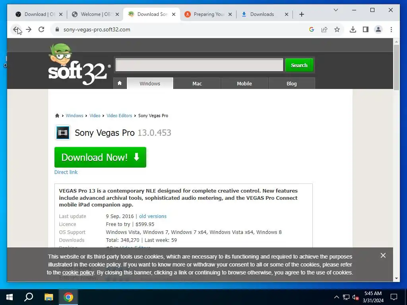Click the green Search button
407x305 pixels.
coord(299,65)
